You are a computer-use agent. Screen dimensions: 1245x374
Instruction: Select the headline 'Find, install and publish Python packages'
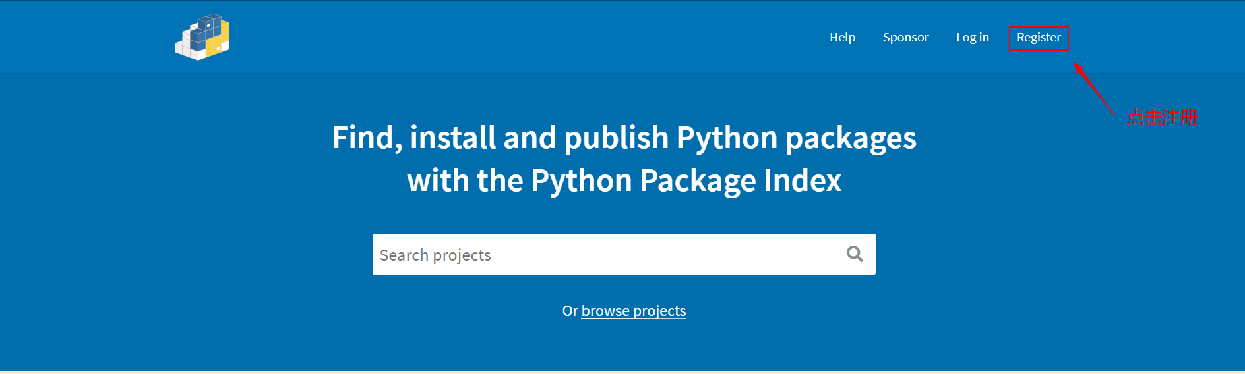[624, 138]
